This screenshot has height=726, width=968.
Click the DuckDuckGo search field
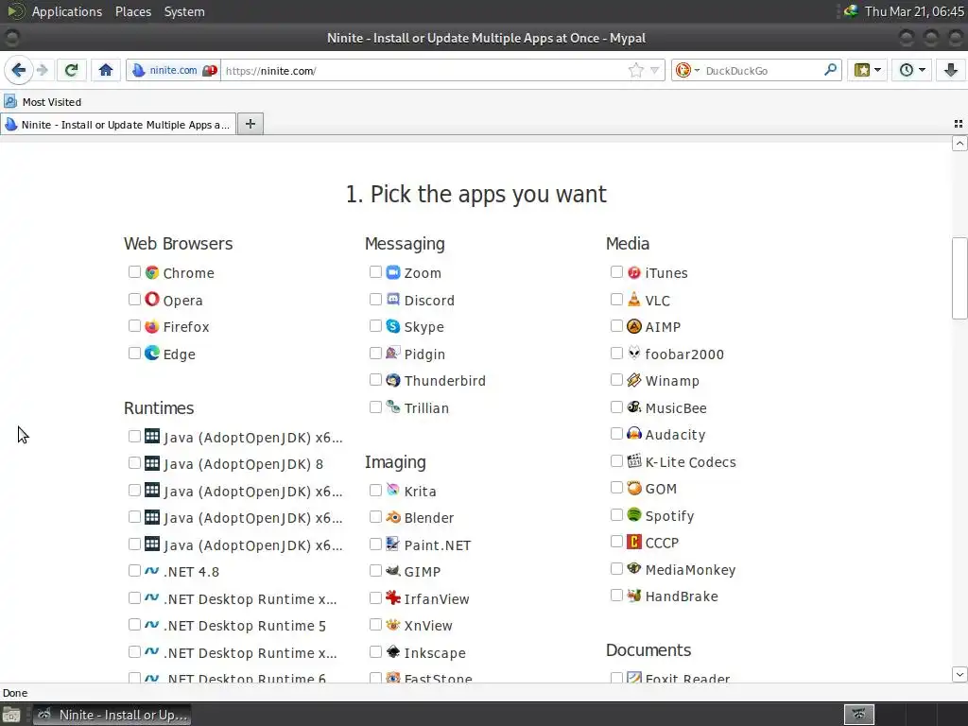pos(762,70)
